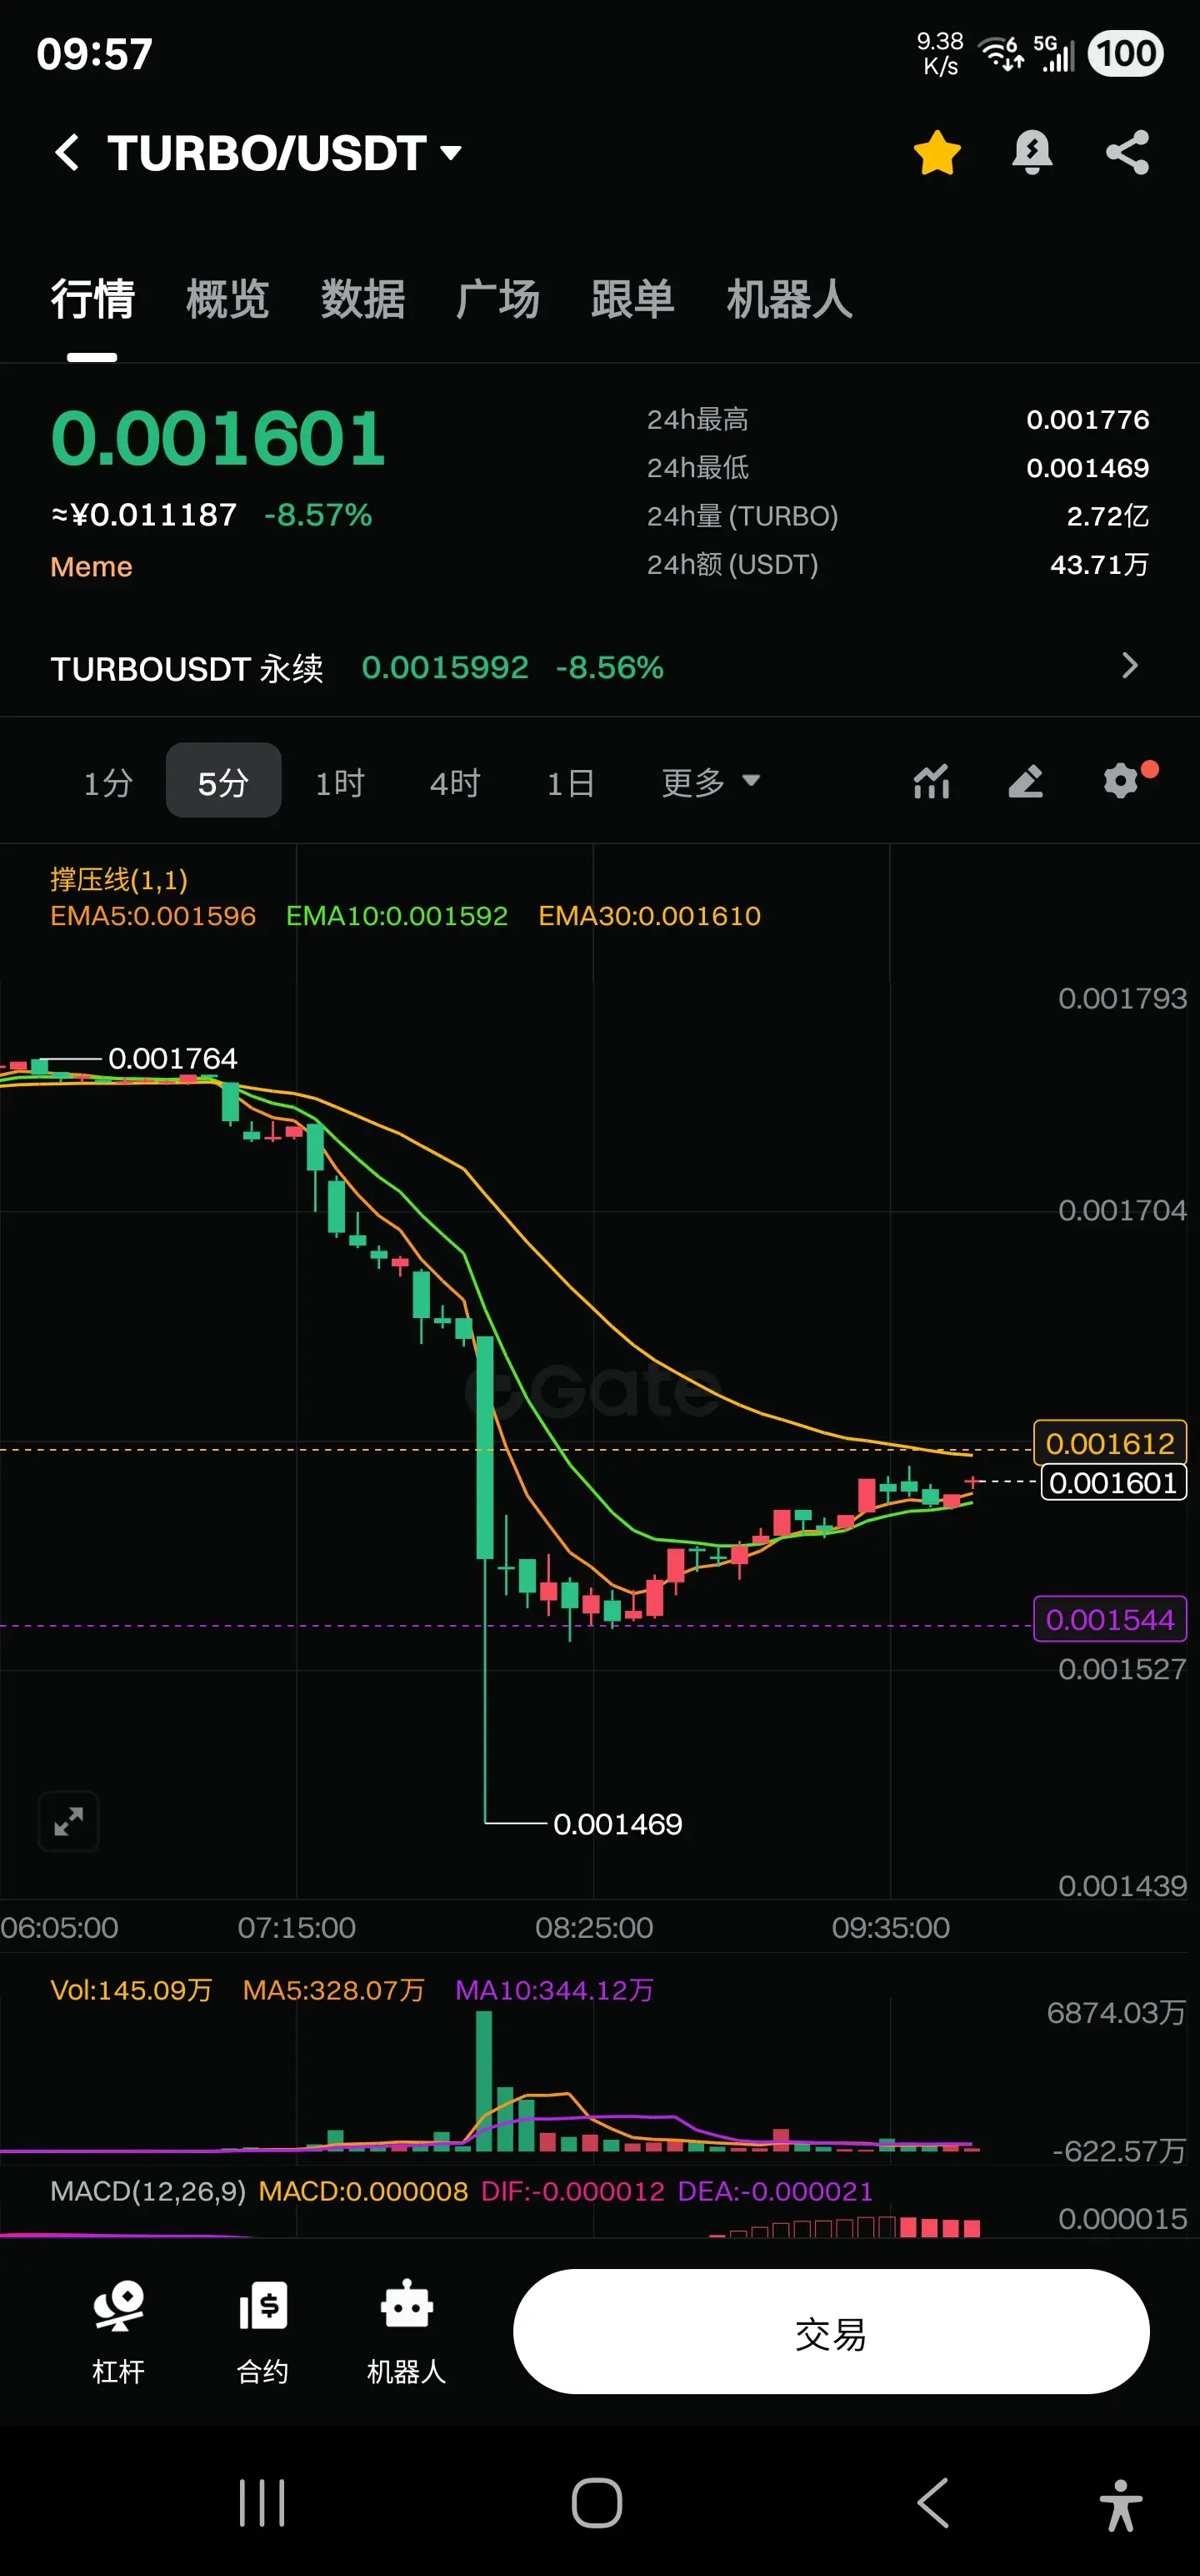Tap the EMA30:0.001610 value

[649, 916]
